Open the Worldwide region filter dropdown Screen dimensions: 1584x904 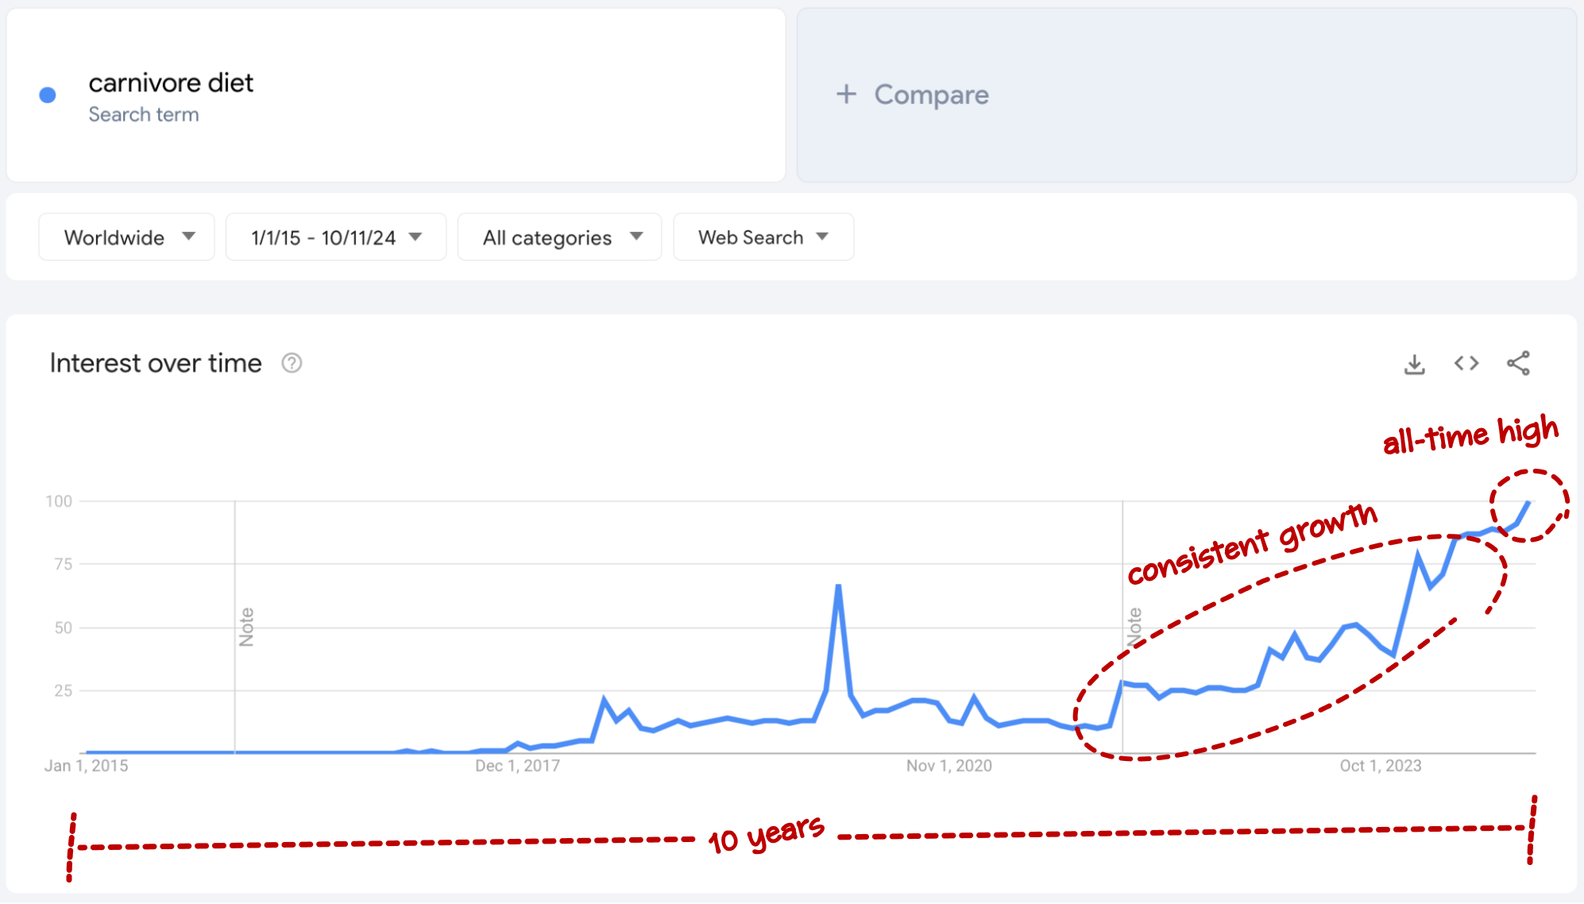(124, 238)
